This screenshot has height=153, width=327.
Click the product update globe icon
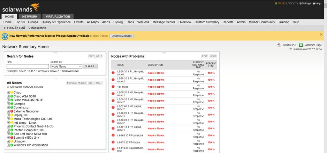(x=5, y=36)
